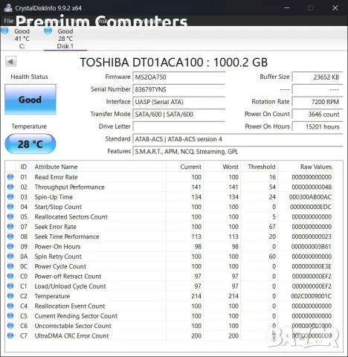Click the status dot for Power Cycle Count
The width and height of the screenshot is (348, 357).
point(10,266)
